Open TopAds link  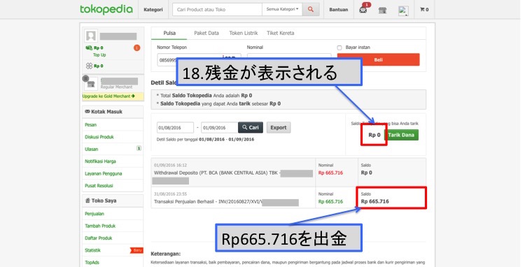(92, 262)
